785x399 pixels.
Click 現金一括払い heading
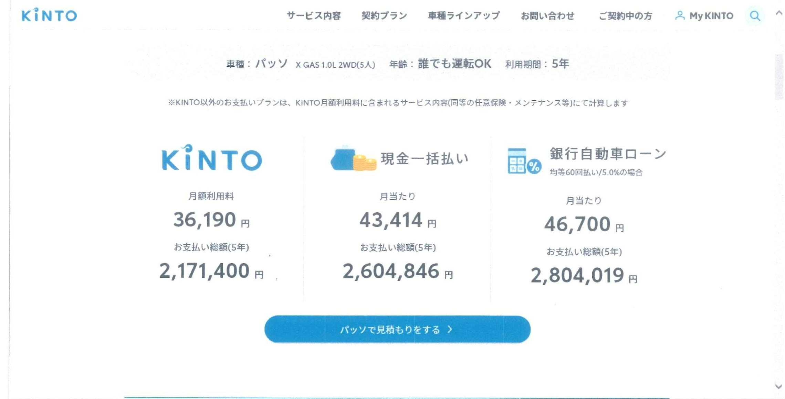pyautogui.click(x=425, y=158)
